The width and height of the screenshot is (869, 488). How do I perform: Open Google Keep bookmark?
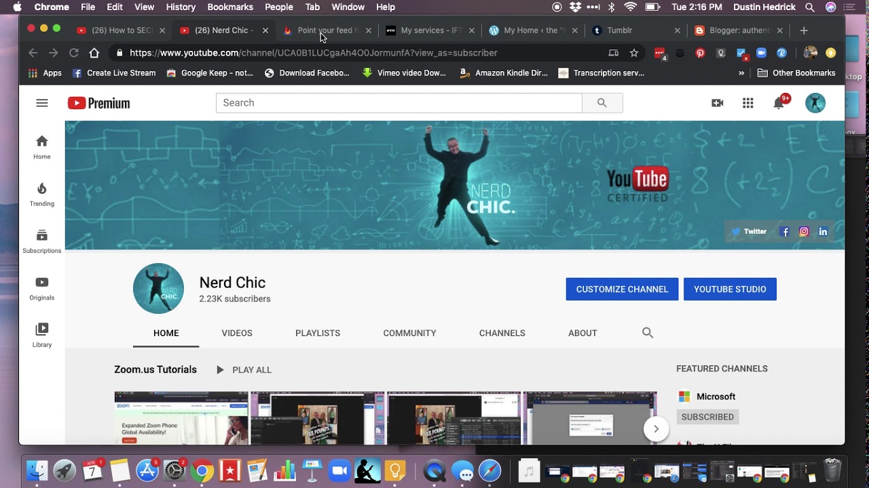[209, 73]
